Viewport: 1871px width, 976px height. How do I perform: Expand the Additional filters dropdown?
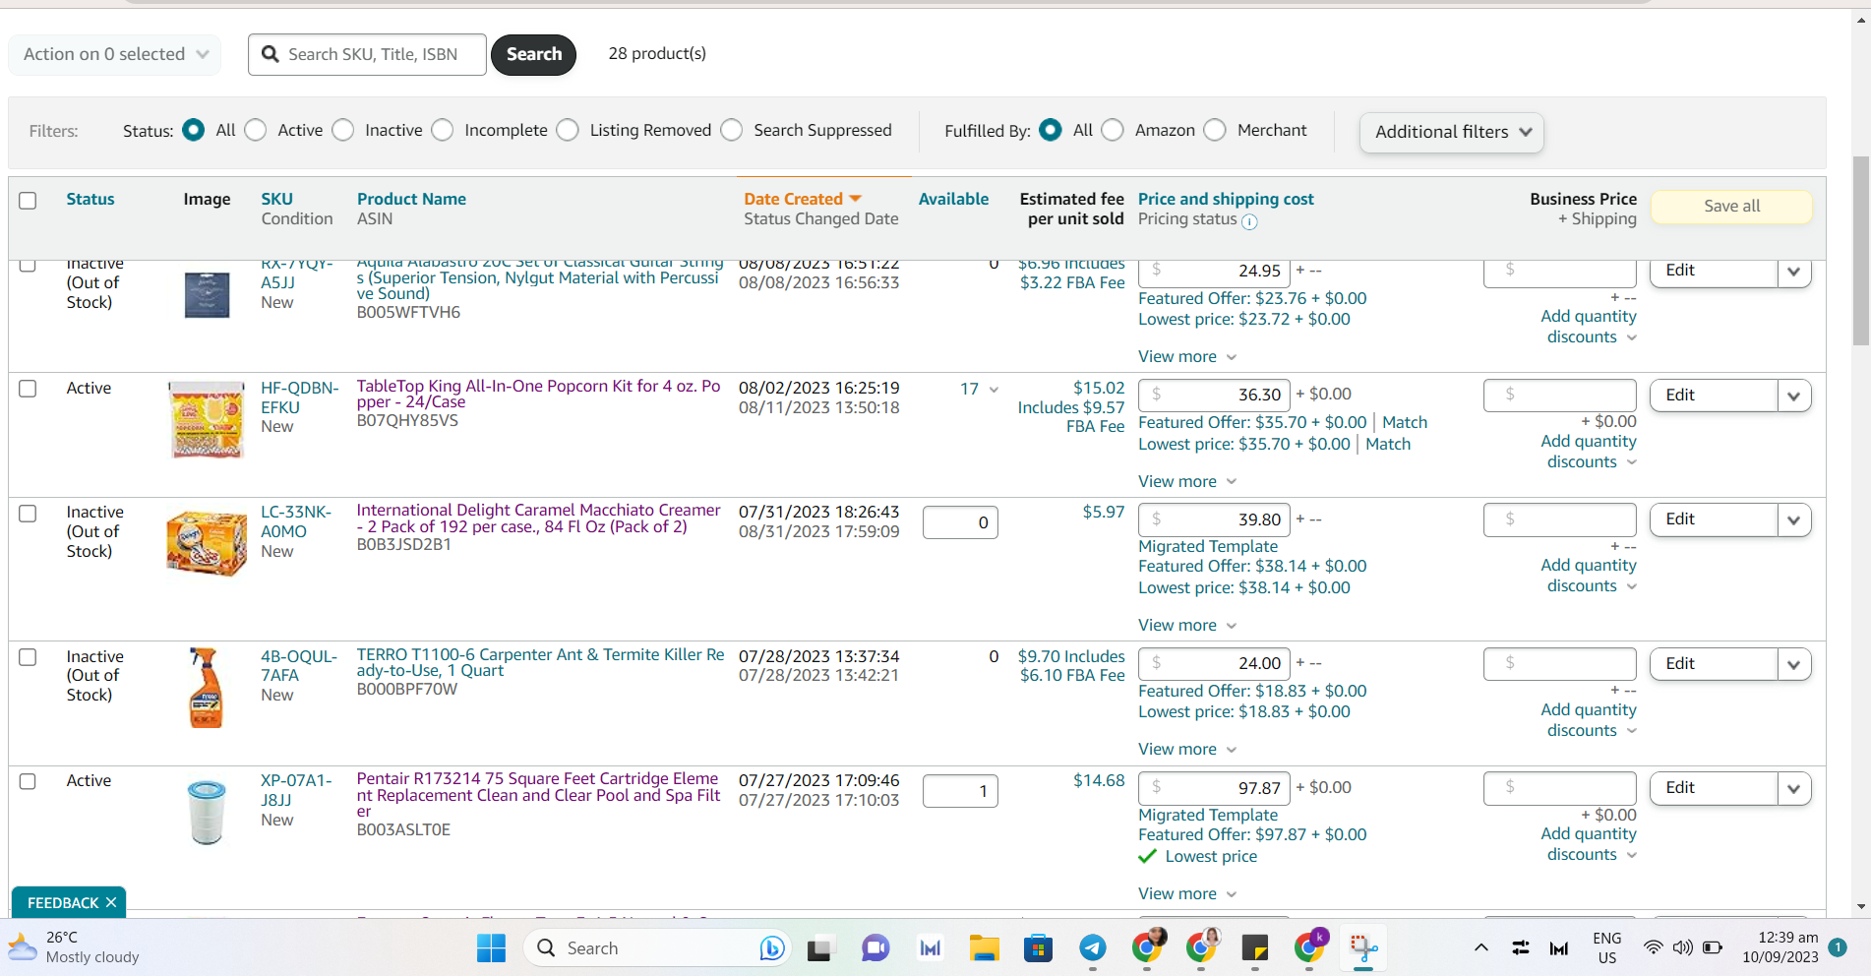[x=1452, y=132]
